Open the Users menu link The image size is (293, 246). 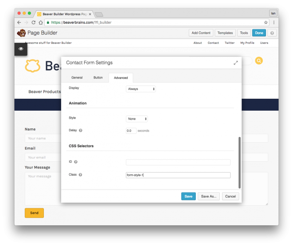(264, 43)
